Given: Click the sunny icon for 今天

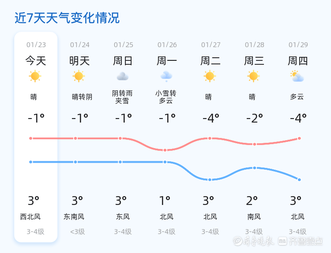Looking at the screenshot, I should tap(35, 76).
